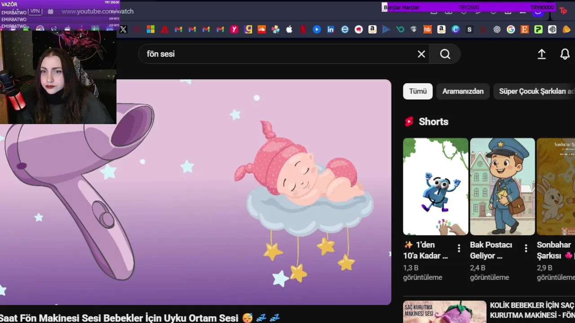The width and height of the screenshot is (575, 323).
Task: Open the Adobe bookmark
Action: tap(165, 30)
